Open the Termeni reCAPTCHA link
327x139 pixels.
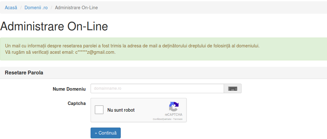click(178, 119)
